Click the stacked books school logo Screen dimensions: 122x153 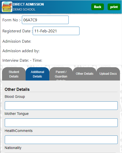[x=7, y=7]
